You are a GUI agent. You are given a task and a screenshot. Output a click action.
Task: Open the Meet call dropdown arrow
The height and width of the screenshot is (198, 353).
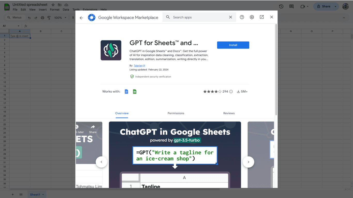click(308, 6)
